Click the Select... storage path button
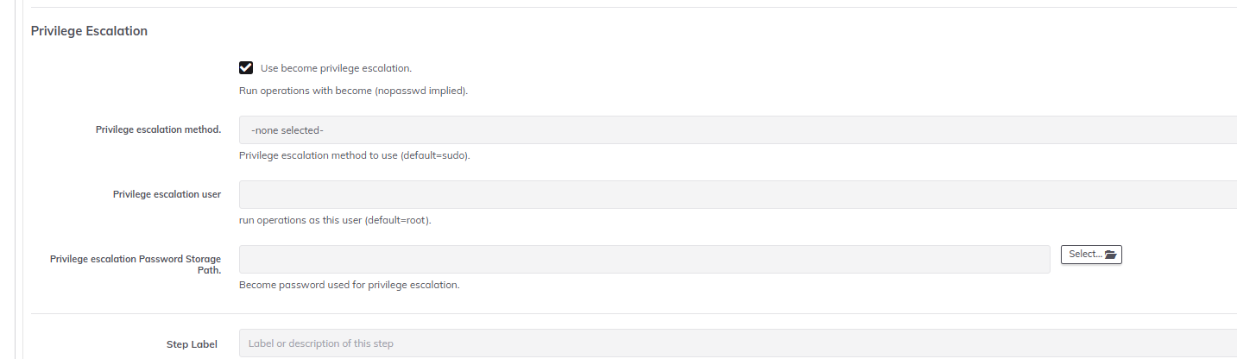Screen dimensions: 1237x359 pos(1091,255)
